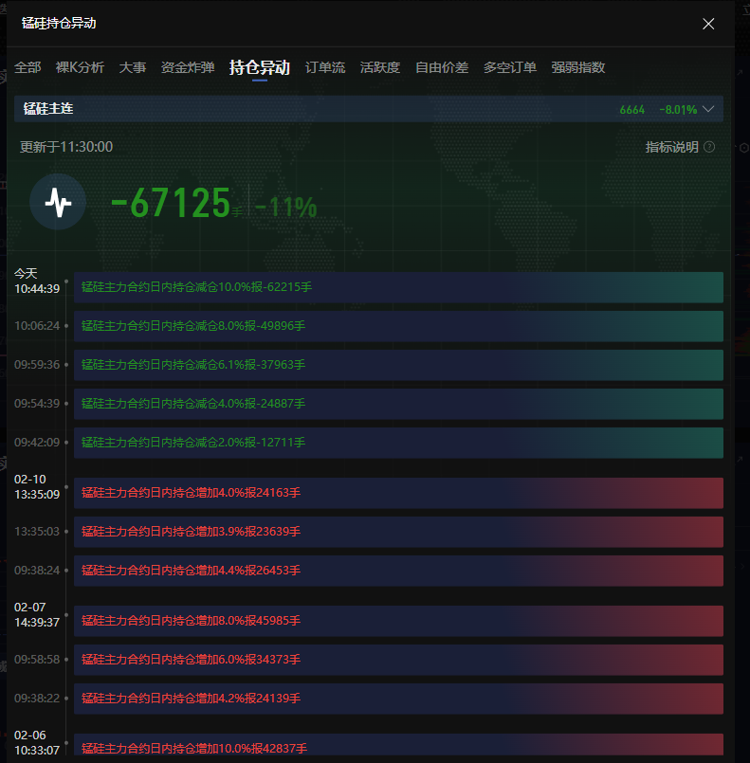Click the pulse waveform icon
Screen dimensions: 750x763
pos(58,202)
